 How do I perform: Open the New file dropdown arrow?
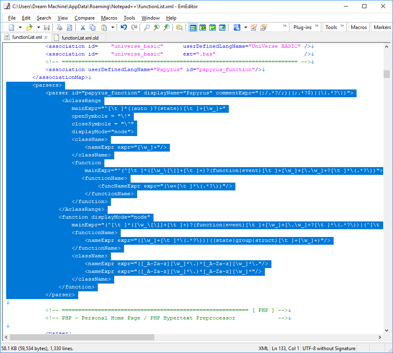[20, 27]
